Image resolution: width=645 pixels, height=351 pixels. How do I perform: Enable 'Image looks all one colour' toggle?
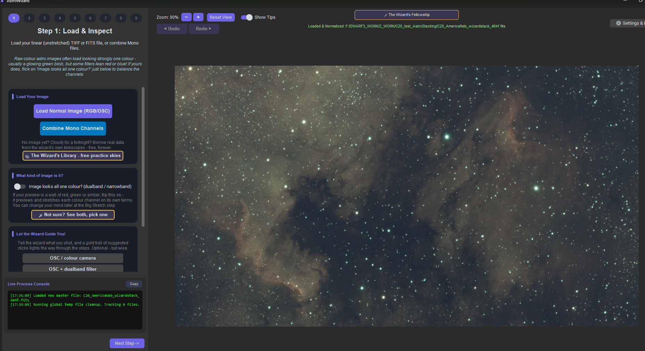click(20, 187)
